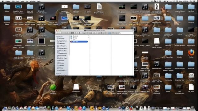Viewport: 198px width, 111px height.
Task: Open Photoshop from the Dock
Action: click(123, 108)
